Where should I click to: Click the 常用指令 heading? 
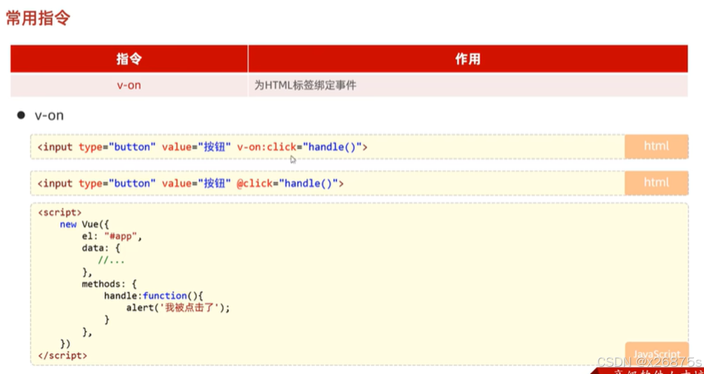pos(38,18)
